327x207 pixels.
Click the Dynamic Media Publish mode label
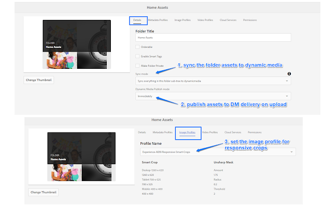click(152, 89)
